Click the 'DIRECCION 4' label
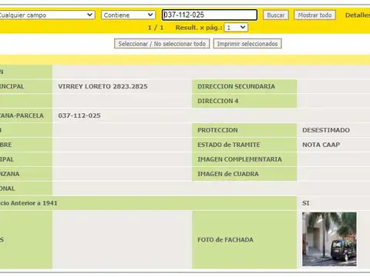370x277 pixels. point(218,101)
